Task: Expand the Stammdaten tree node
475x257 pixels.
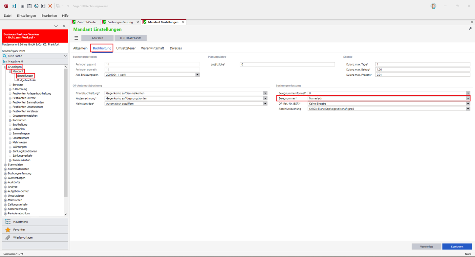Action: click(5, 165)
